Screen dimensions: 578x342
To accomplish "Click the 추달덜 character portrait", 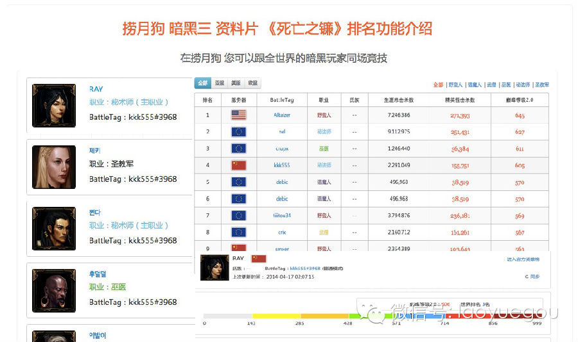I will (54, 291).
